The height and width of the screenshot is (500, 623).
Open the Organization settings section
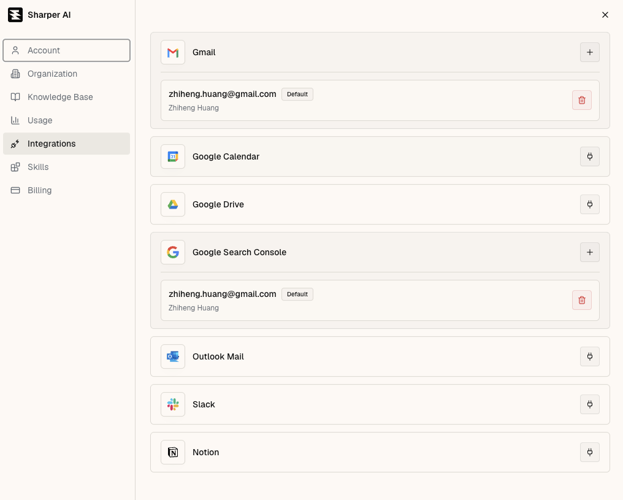tap(66, 74)
